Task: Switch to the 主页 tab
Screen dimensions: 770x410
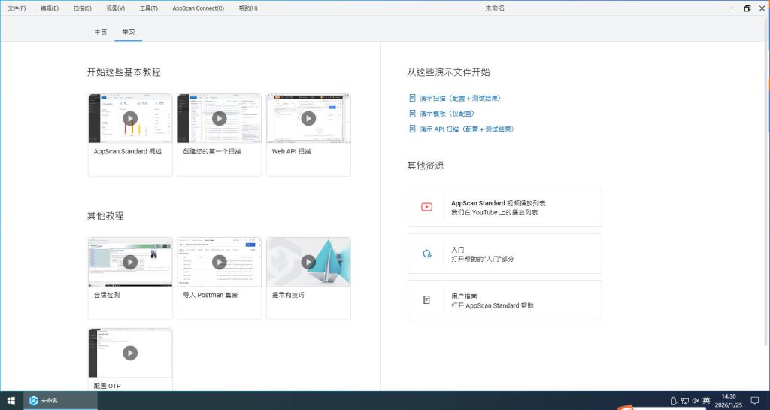Action: (100, 32)
